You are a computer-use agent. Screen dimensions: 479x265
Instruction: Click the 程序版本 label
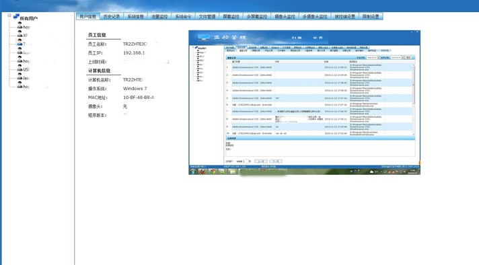click(97, 116)
